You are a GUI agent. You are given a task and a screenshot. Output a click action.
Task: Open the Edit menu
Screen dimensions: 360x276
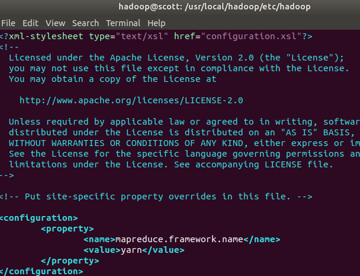[x=30, y=23]
